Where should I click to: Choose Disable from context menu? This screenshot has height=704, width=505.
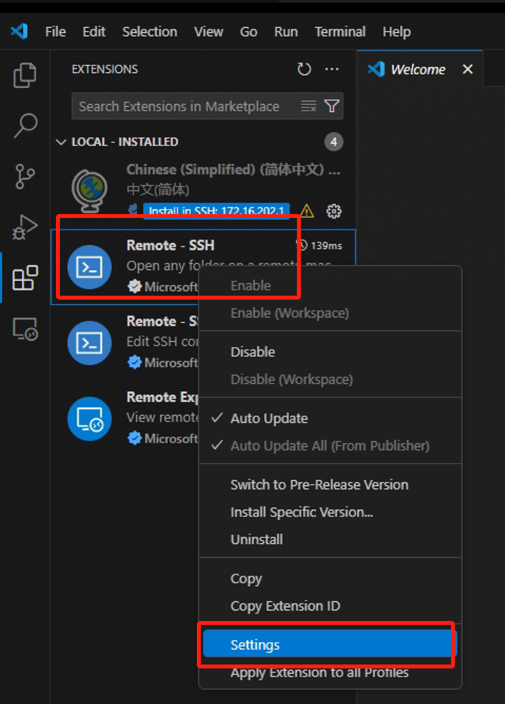[330, 352]
